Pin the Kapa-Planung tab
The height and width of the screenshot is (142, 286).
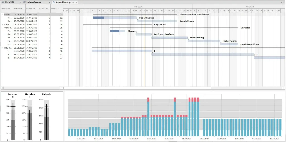[73, 2]
